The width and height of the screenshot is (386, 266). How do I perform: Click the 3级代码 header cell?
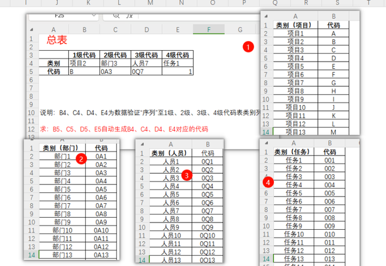147,55
